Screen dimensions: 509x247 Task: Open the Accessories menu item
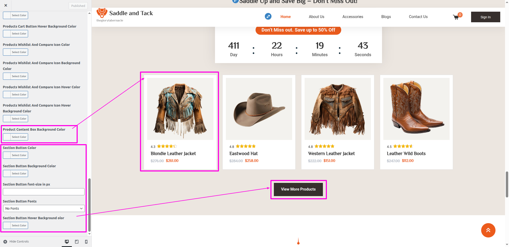tap(353, 17)
